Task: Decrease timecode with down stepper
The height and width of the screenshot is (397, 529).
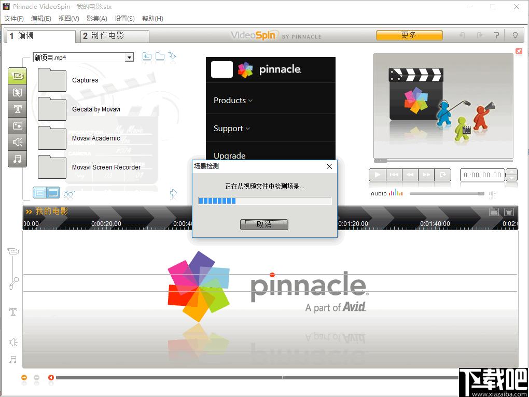Action: click(x=512, y=178)
